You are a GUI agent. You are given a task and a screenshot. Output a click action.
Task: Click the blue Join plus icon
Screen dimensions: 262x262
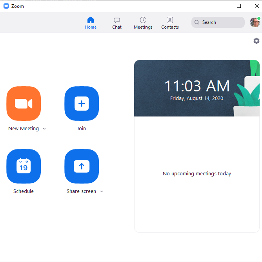coord(82,104)
